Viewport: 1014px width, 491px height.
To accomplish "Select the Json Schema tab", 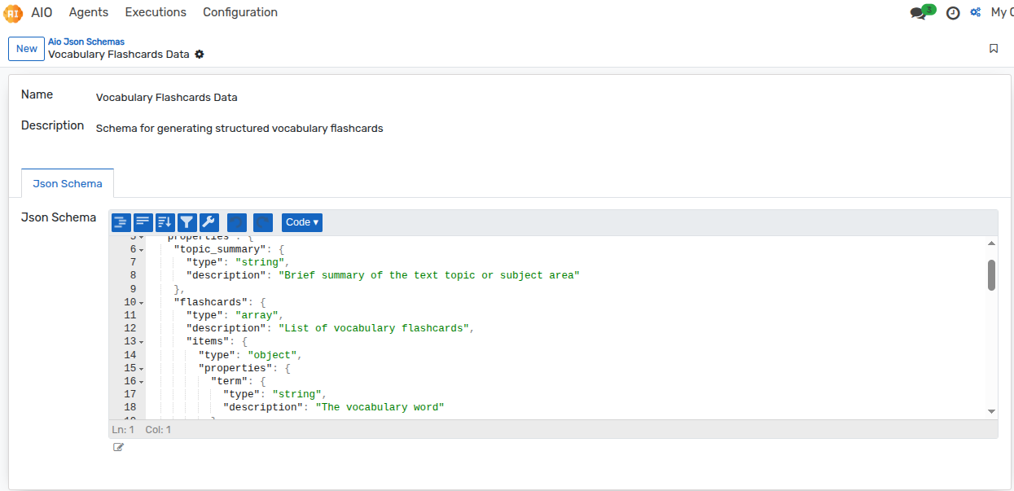I will [x=68, y=183].
